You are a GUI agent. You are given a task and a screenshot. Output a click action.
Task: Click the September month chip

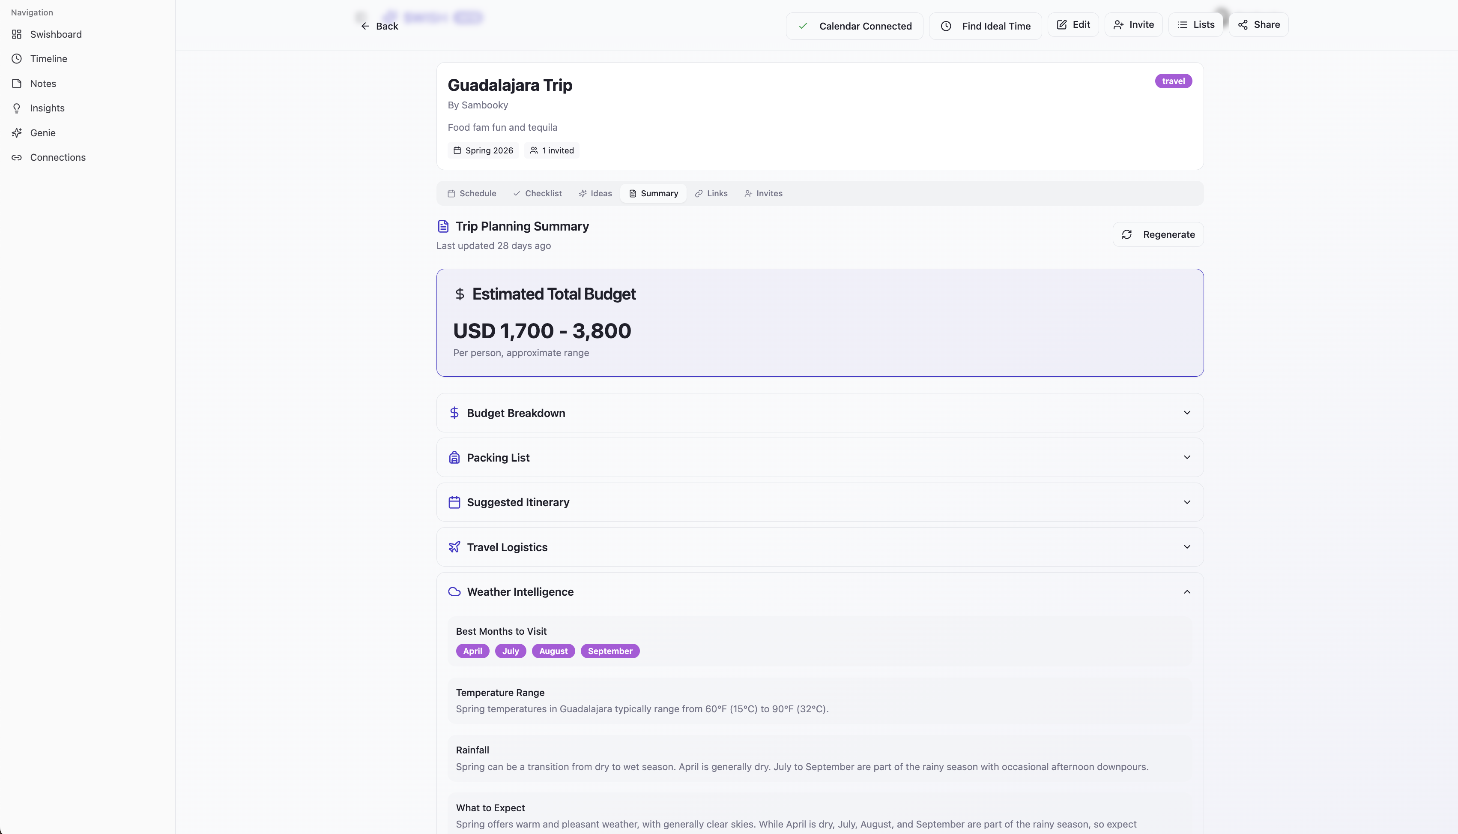(609, 651)
